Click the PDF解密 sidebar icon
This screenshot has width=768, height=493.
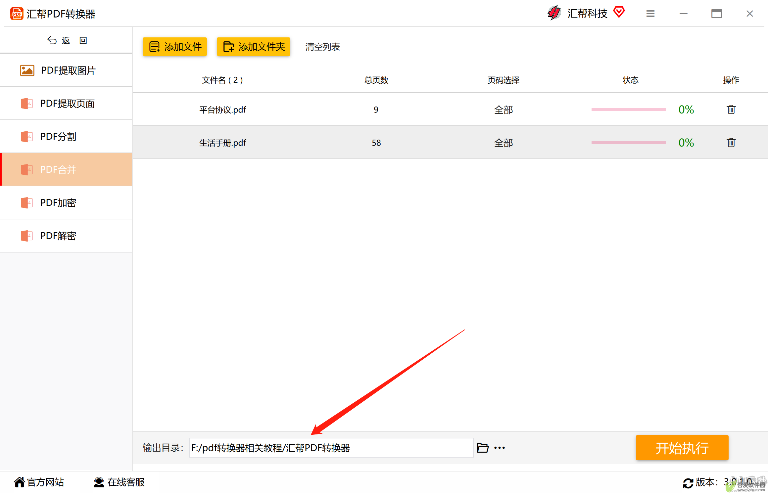(27, 236)
